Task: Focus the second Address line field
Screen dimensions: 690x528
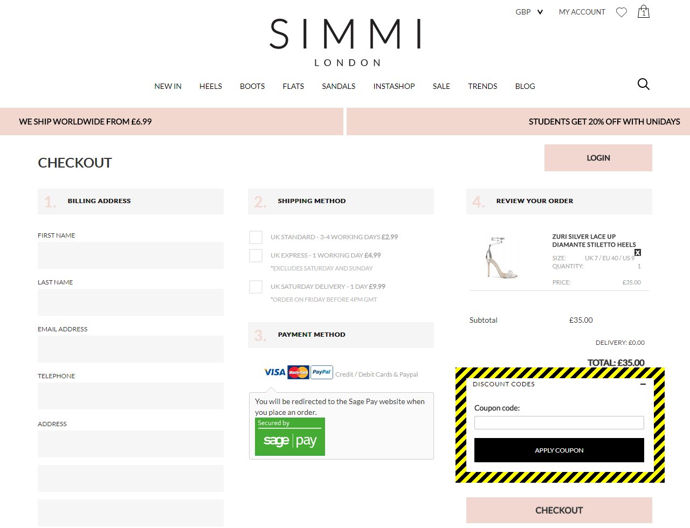Action: [130, 478]
